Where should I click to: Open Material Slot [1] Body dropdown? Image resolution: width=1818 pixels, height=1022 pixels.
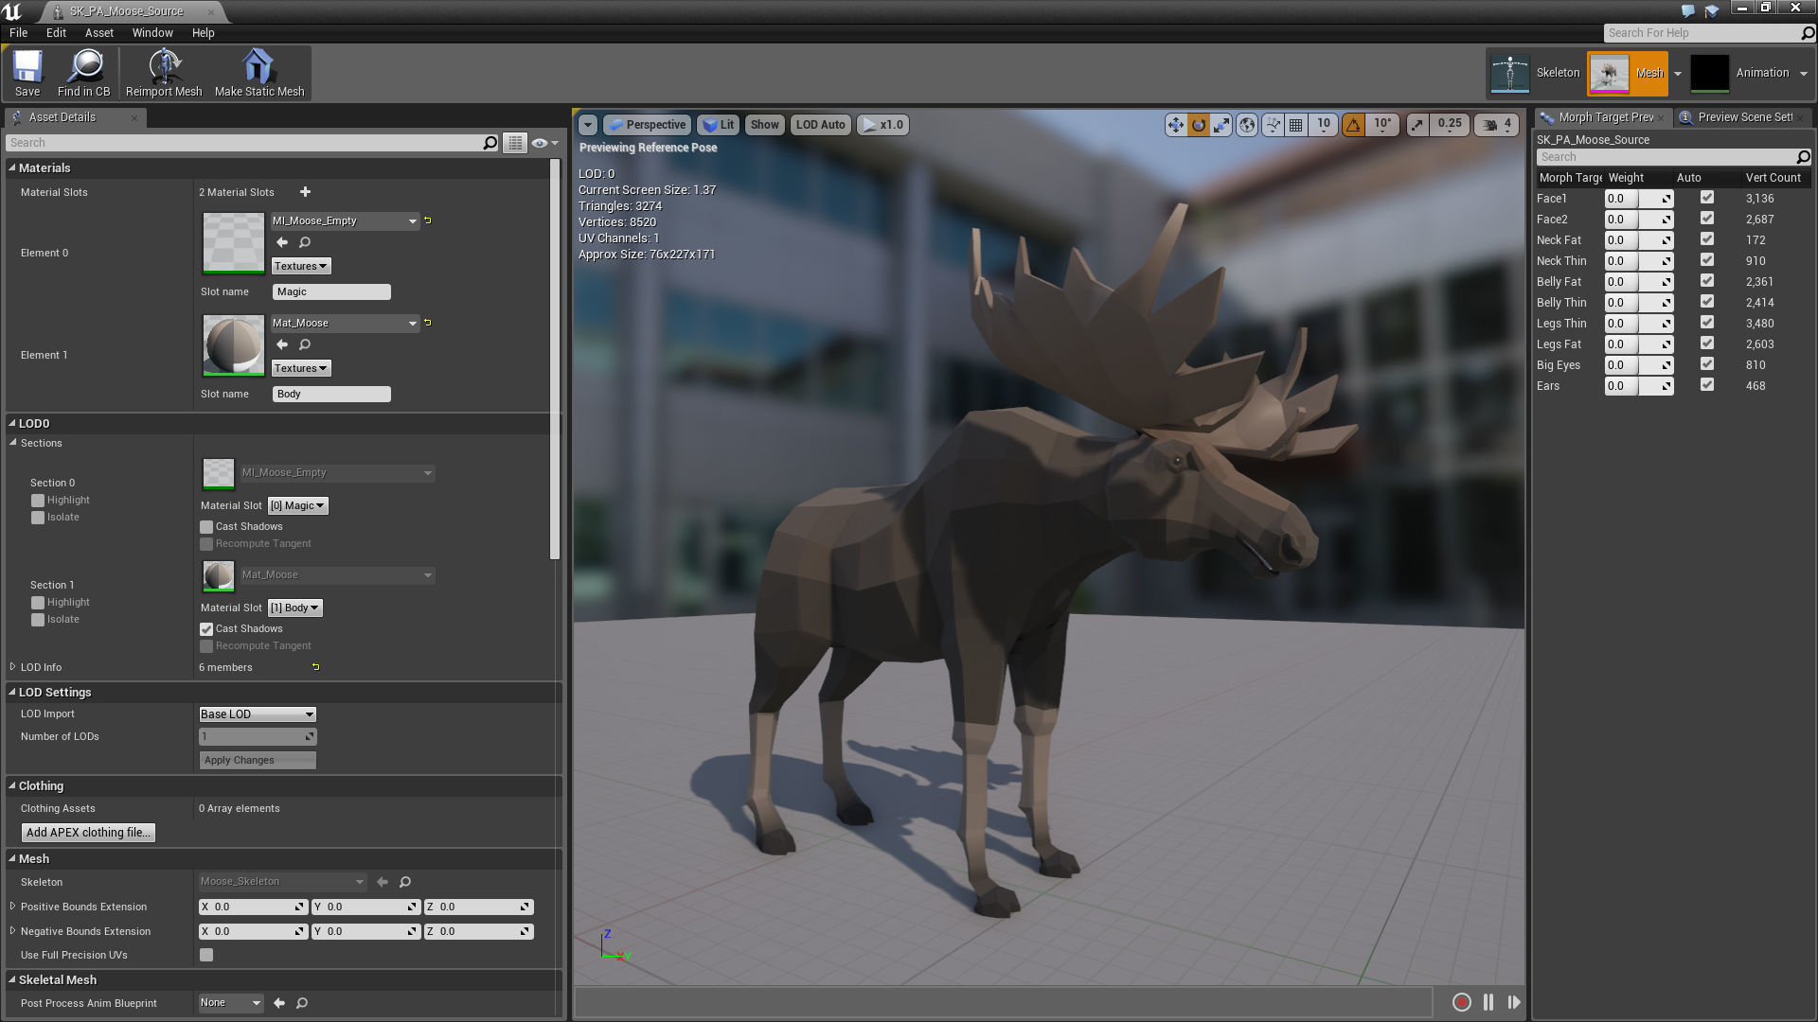coord(295,608)
